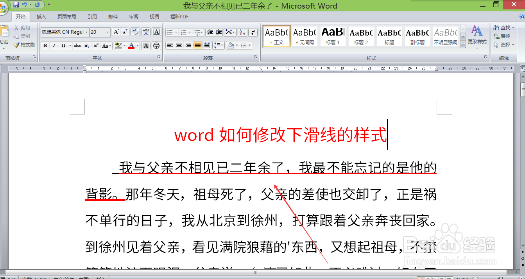Image resolution: width=525 pixels, height=279 pixels.
Task: Click the Copy (复制) button
Action: [x=22, y=36]
